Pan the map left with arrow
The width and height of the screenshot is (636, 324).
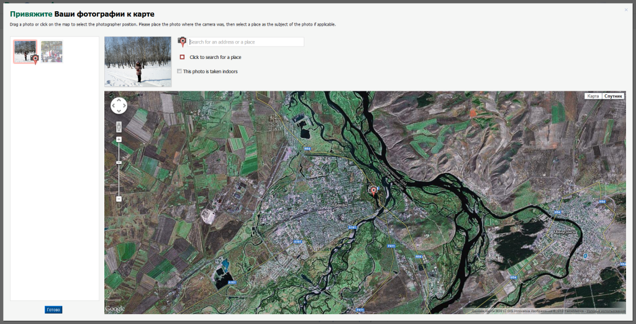click(x=113, y=106)
